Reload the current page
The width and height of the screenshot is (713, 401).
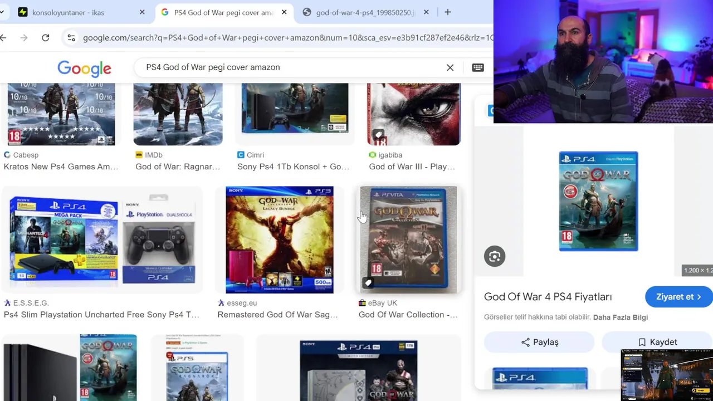point(46,38)
